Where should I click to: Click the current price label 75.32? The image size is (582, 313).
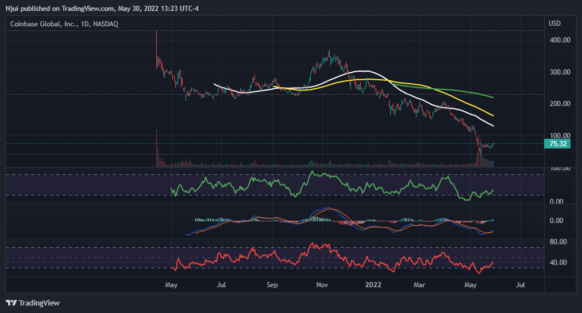coord(558,144)
